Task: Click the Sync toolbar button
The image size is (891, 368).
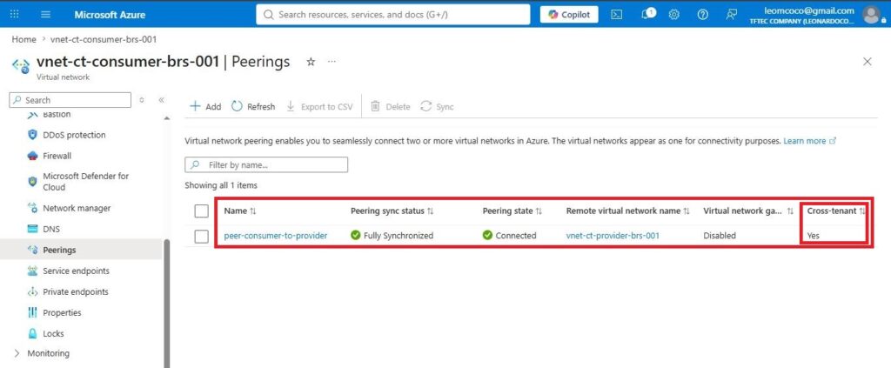Action: coord(437,106)
